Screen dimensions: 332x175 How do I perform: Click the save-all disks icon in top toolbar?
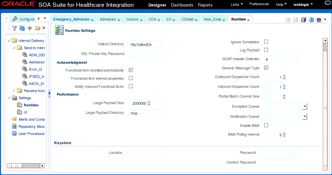tap(304, 20)
